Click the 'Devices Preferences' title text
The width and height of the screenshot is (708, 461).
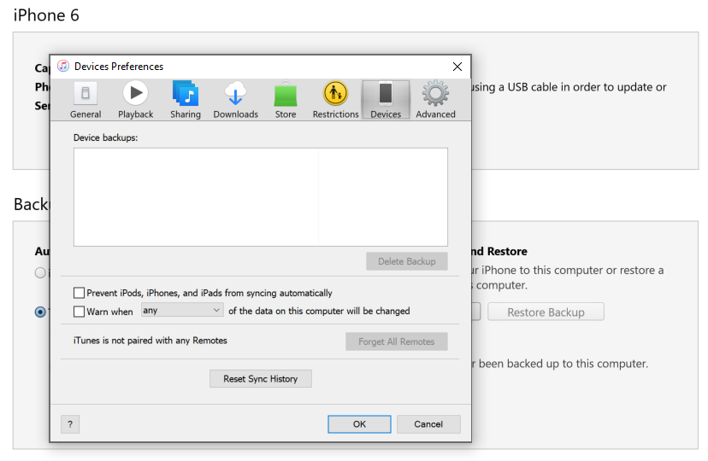[119, 67]
